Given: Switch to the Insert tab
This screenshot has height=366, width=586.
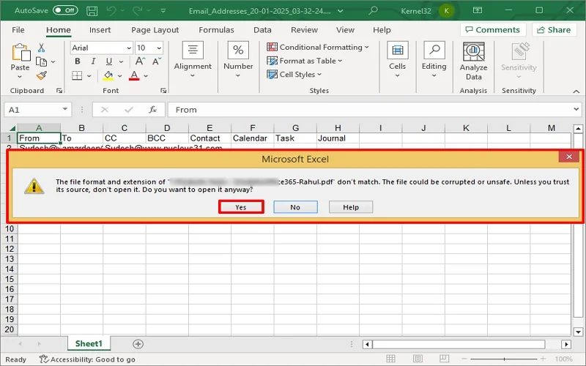Looking at the screenshot, I should coord(100,30).
